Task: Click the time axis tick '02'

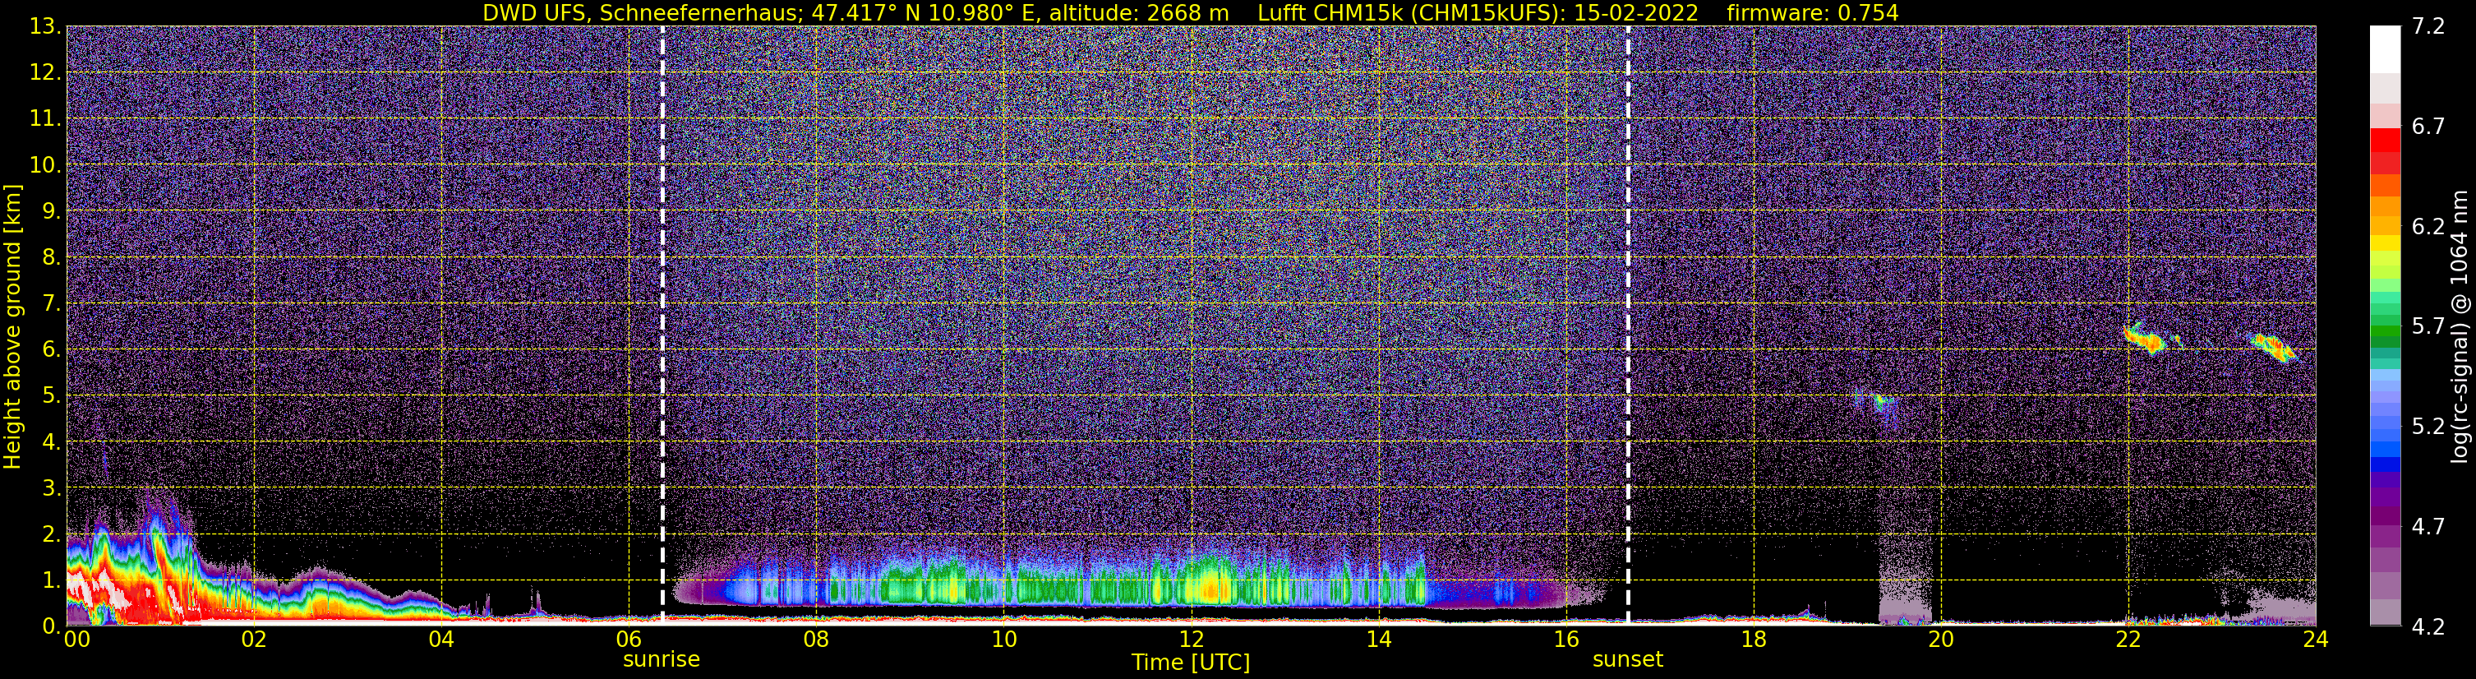Action: click(x=254, y=640)
